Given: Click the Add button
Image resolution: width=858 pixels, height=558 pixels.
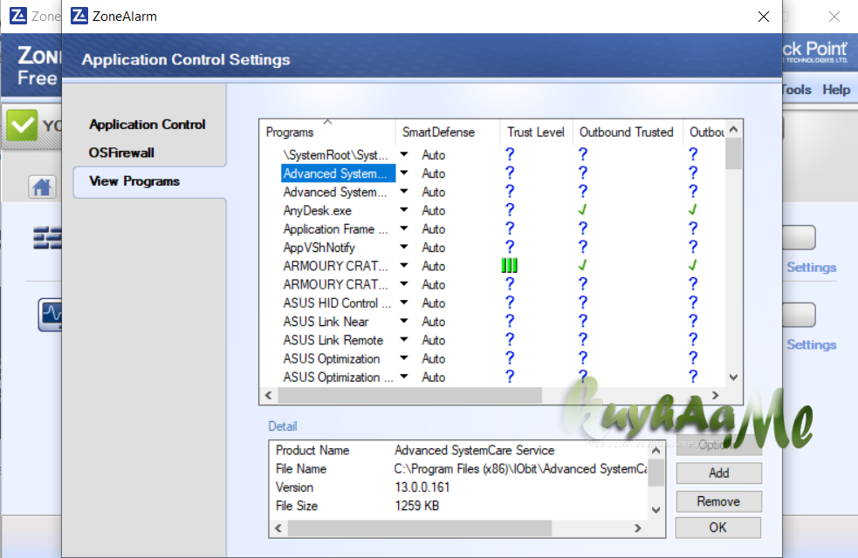Looking at the screenshot, I should tap(718, 473).
